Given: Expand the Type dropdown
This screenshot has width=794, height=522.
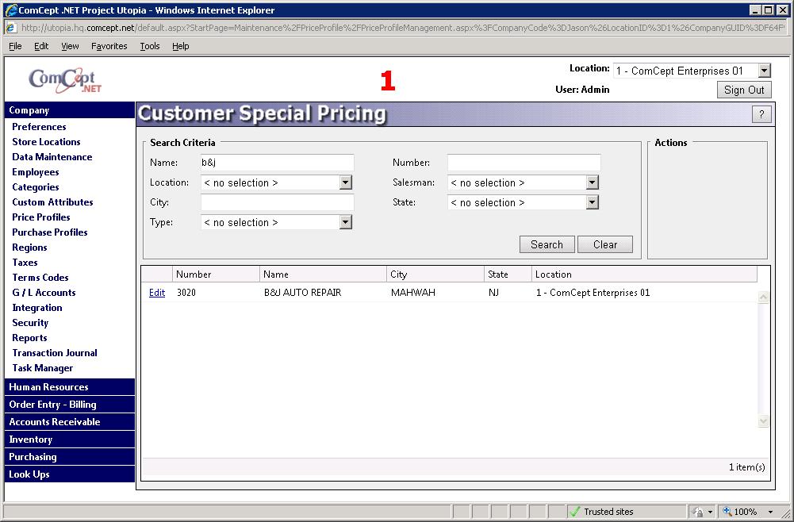Looking at the screenshot, I should 345,222.
